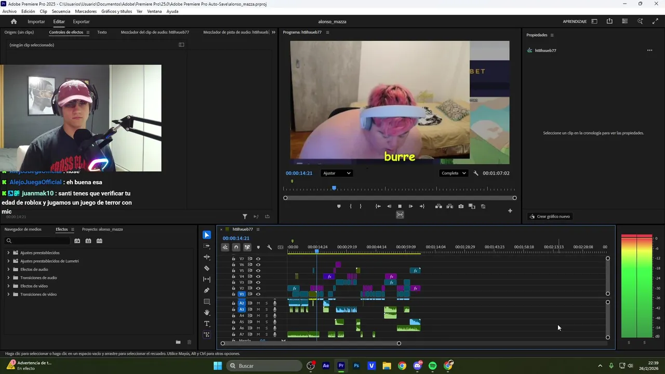Click the filter funnel icon in Effect Controls
The width and height of the screenshot is (665, 374).
[x=245, y=217]
